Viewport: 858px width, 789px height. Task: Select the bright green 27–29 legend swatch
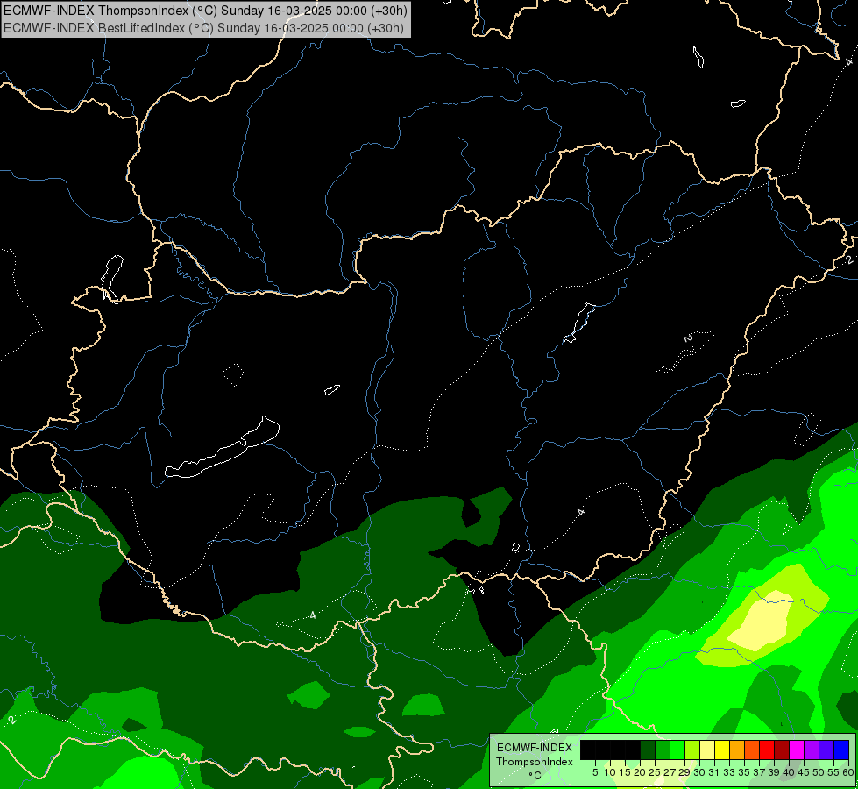[677, 750]
